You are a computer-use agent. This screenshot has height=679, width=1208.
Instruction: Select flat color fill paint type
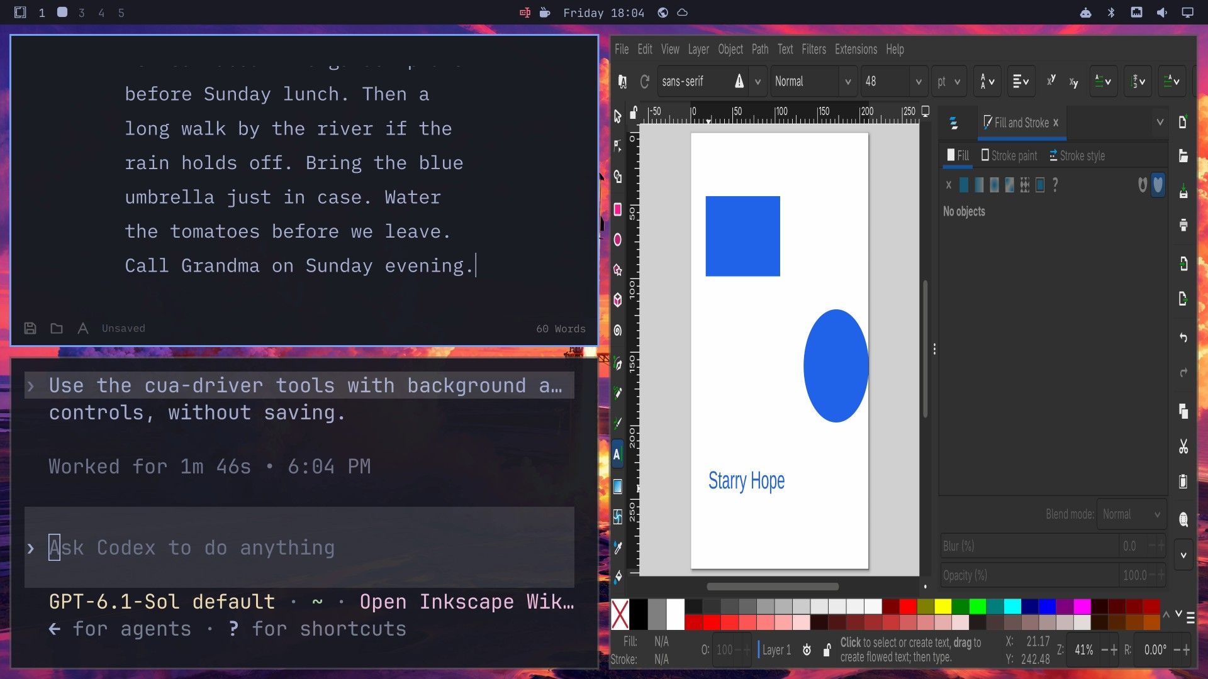[964, 185]
